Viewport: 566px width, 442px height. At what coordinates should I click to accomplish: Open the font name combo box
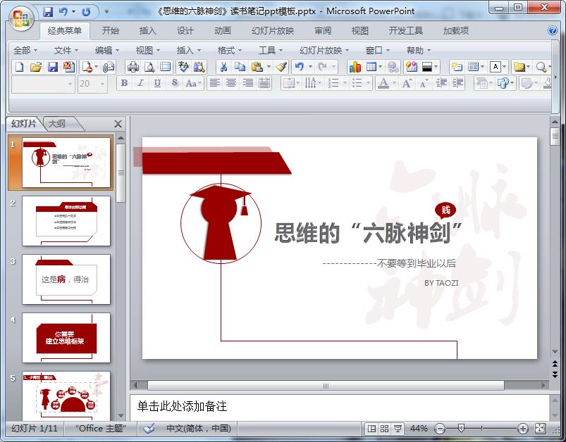[x=43, y=84]
